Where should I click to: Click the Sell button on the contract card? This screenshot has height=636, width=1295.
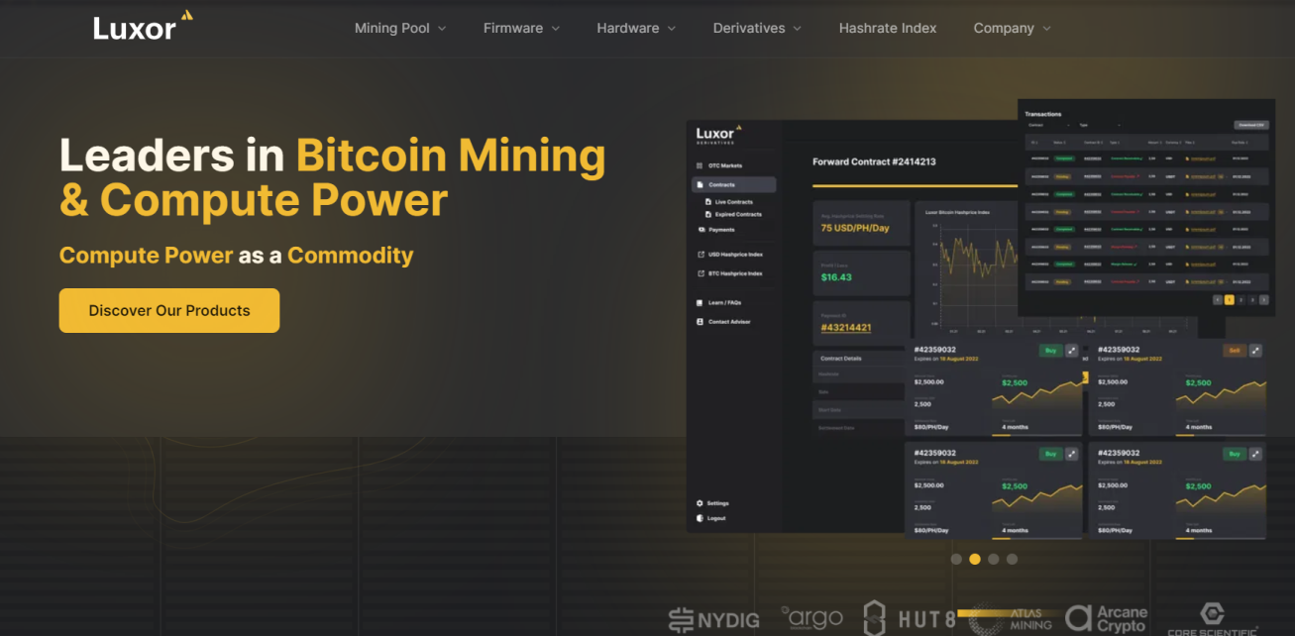(x=1235, y=351)
